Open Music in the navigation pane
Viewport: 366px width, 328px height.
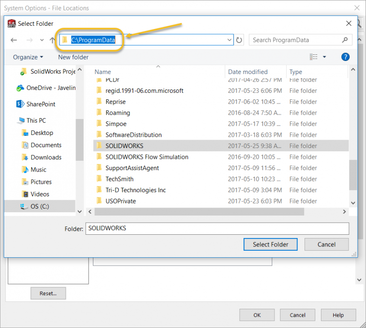[x=34, y=170]
